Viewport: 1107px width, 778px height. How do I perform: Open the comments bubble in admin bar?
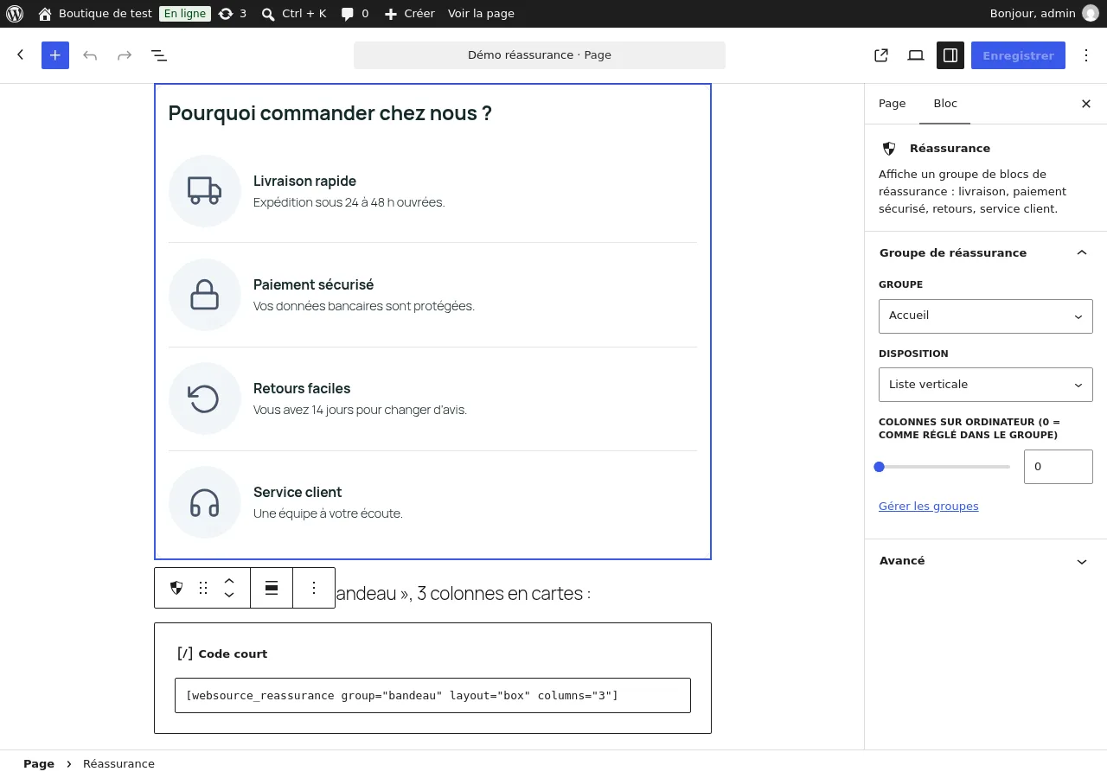pos(355,14)
